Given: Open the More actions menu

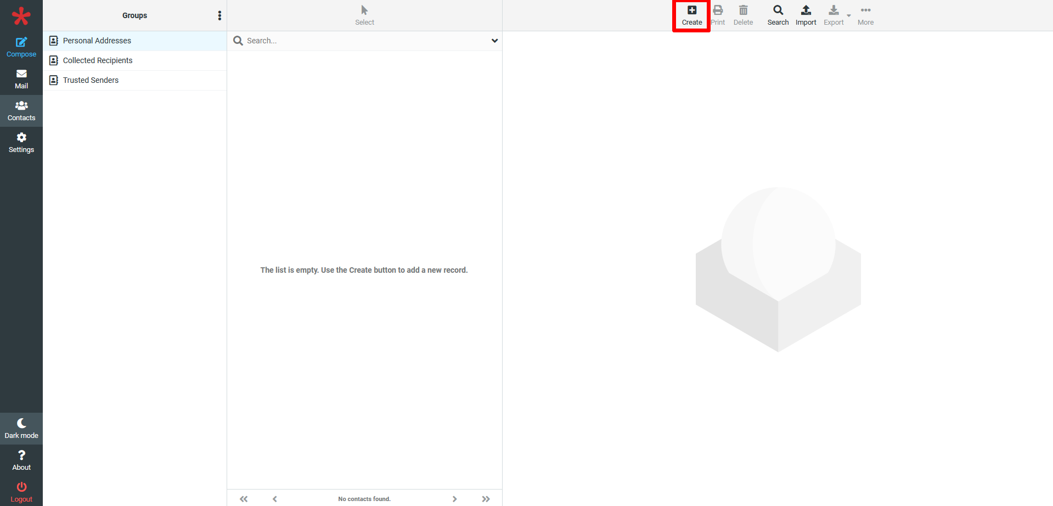Looking at the screenshot, I should tap(865, 15).
